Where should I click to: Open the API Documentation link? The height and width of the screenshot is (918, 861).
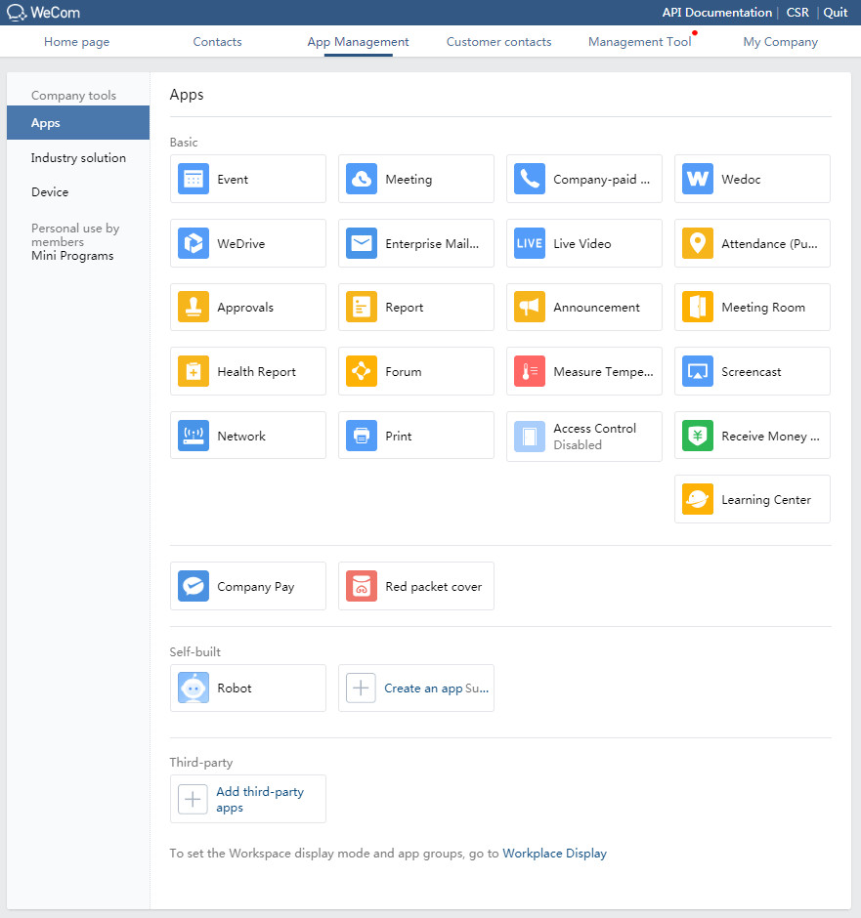click(717, 13)
